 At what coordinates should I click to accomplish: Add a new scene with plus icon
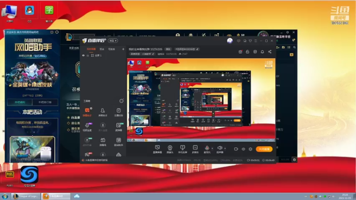click(x=123, y=49)
